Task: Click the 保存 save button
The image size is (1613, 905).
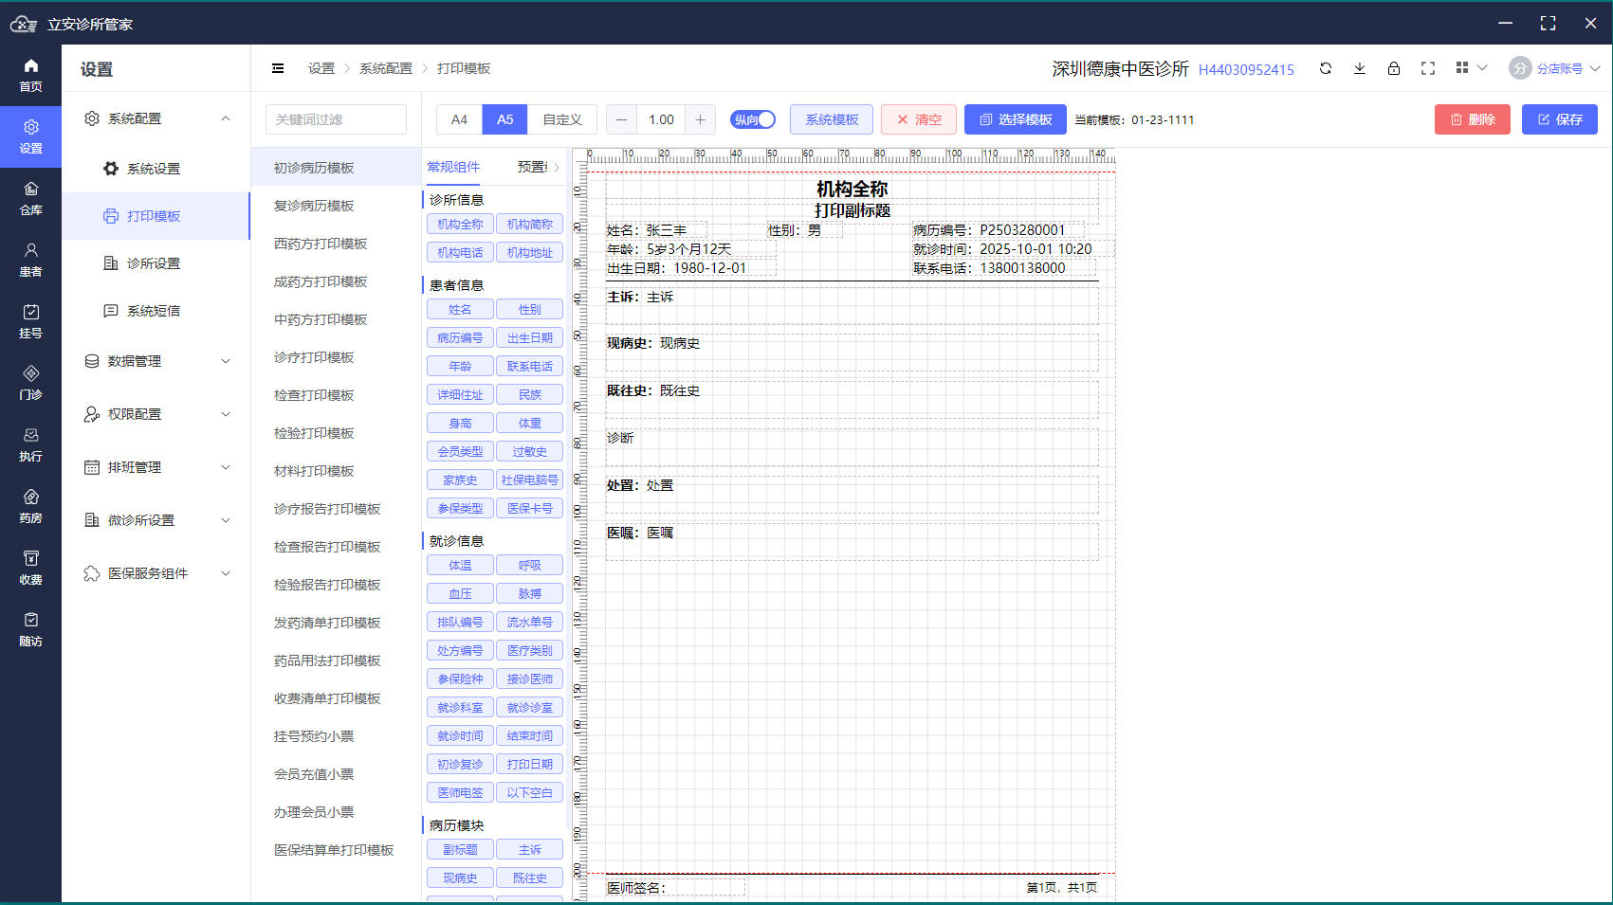Action: (x=1560, y=119)
